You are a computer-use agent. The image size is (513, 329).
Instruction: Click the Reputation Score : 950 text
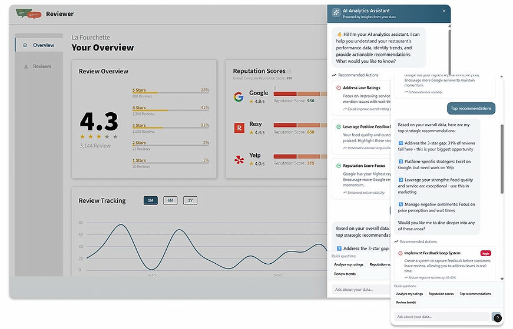294,101
